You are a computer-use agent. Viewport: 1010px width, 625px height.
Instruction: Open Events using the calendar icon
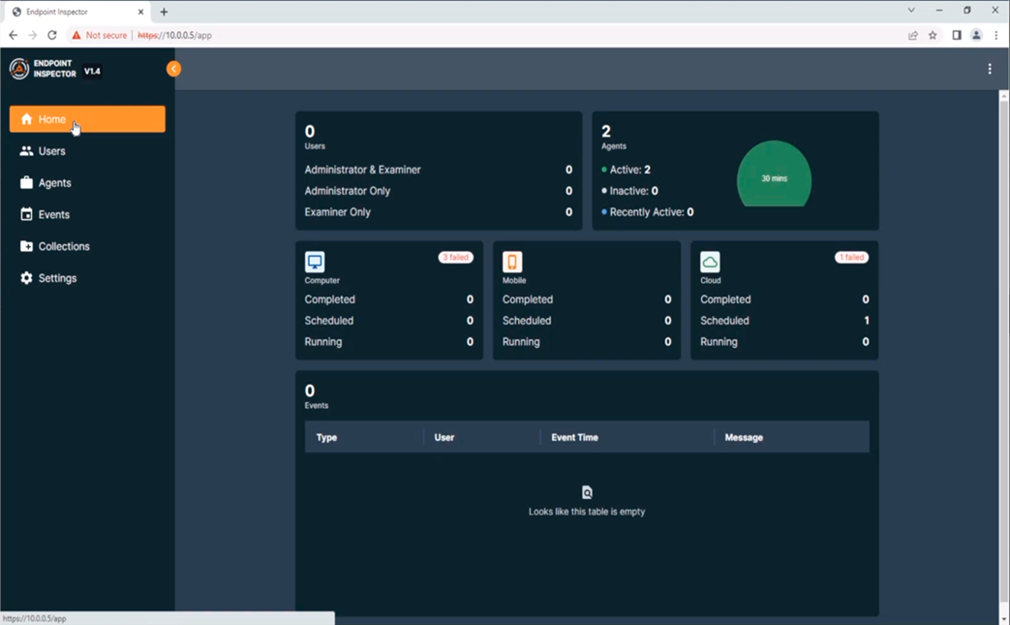26,214
